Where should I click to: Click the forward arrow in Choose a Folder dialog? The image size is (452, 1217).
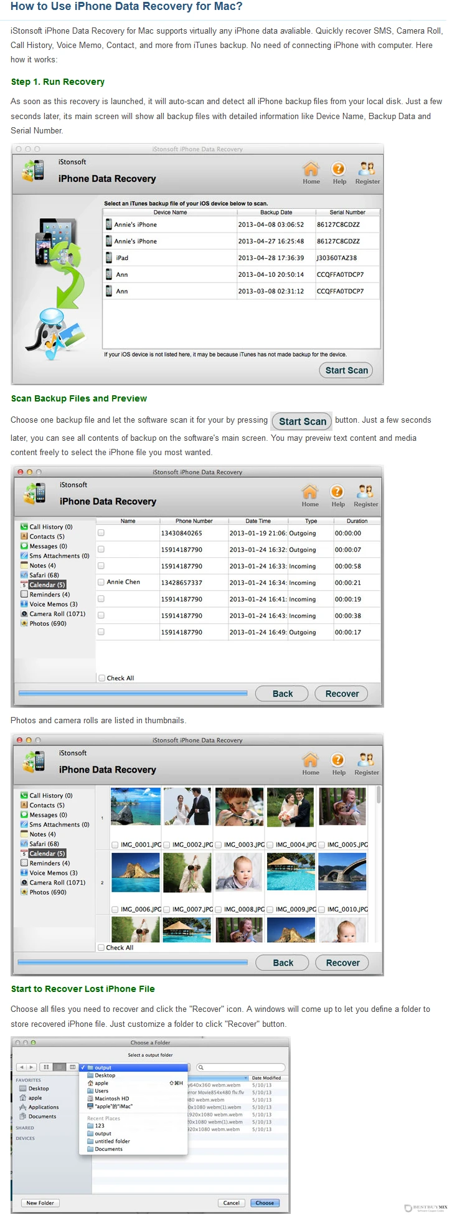coord(31,1067)
